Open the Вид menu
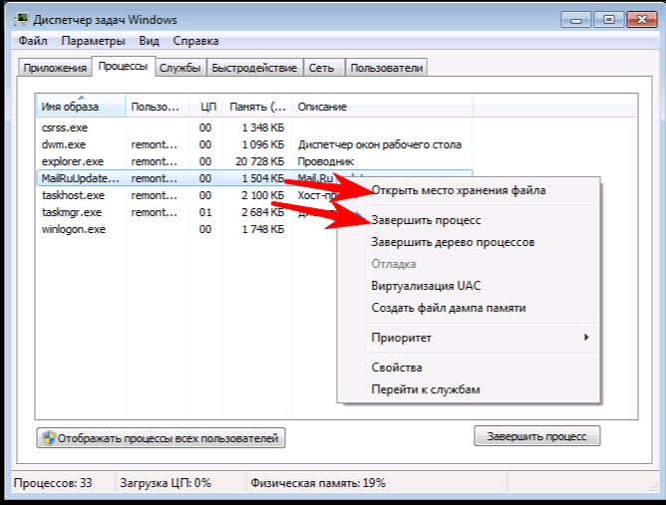The height and width of the screenshot is (505, 666). coord(149,41)
